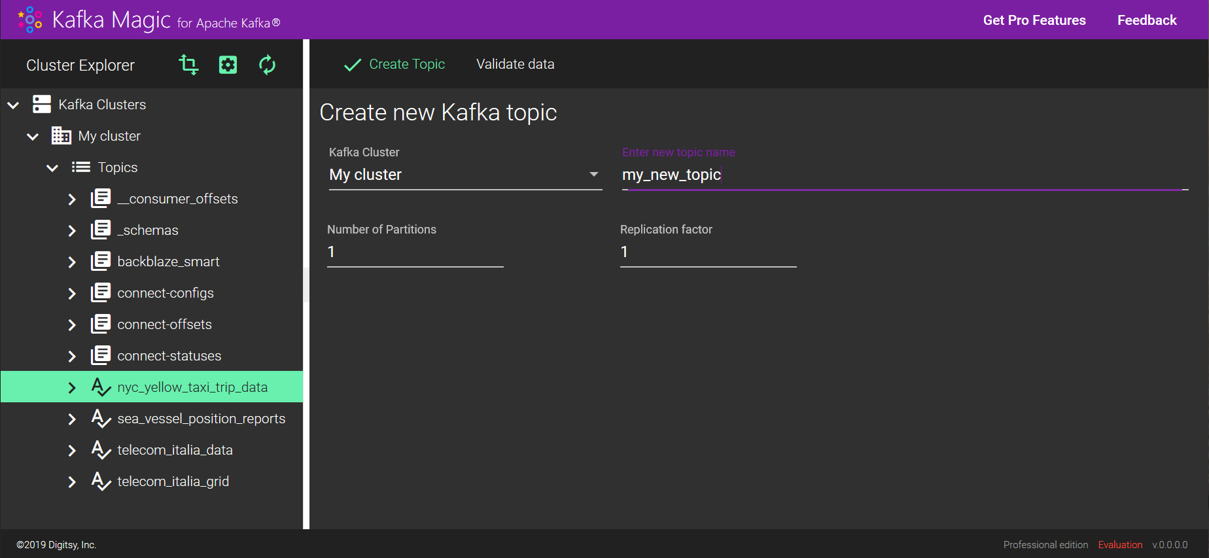This screenshot has height=558, width=1209.
Task: Click the connect-offsets topic icon
Action: tap(101, 324)
